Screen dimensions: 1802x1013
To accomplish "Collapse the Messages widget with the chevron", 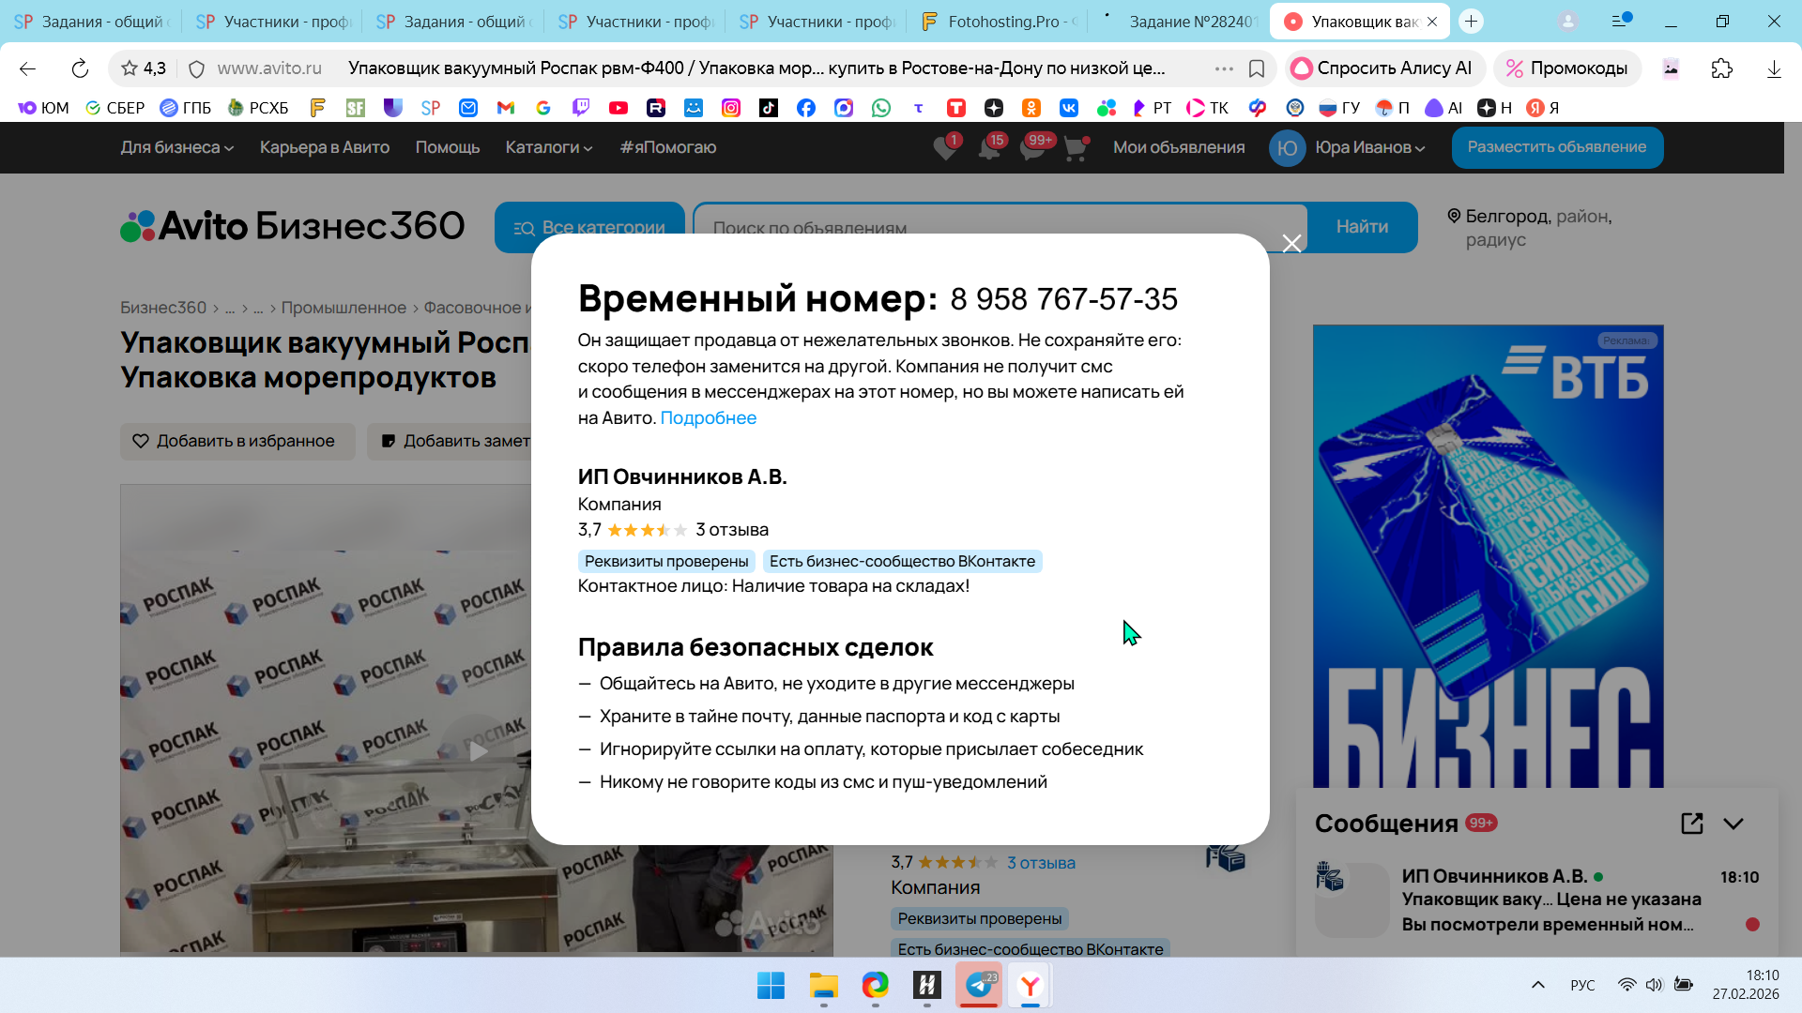I will pyautogui.click(x=1733, y=824).
